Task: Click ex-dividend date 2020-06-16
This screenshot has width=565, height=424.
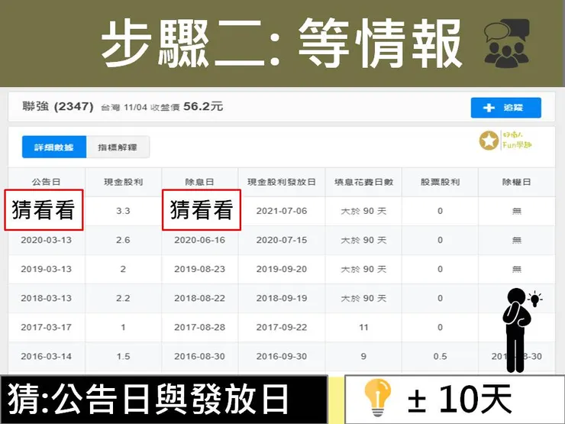Action: click(199, 240)
